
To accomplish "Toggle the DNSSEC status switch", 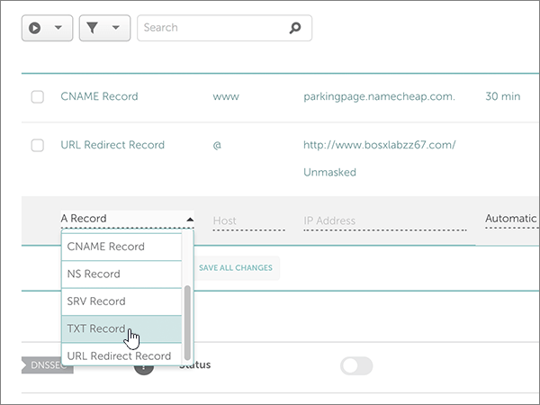I will pos(356,365).
